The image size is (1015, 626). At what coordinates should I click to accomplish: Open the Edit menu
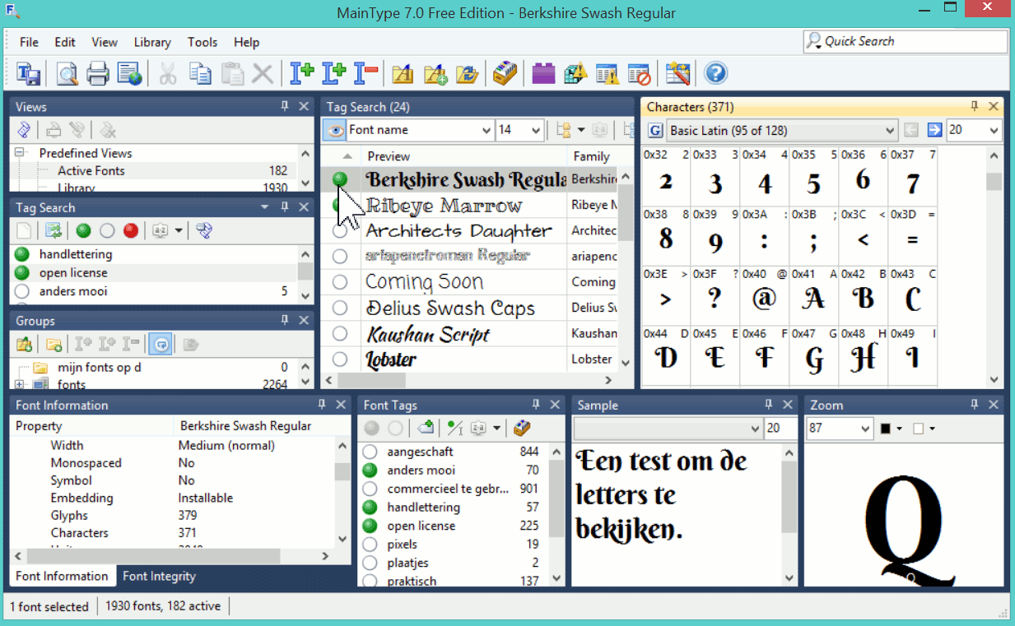pyautogui.click(x=65, y=42)
